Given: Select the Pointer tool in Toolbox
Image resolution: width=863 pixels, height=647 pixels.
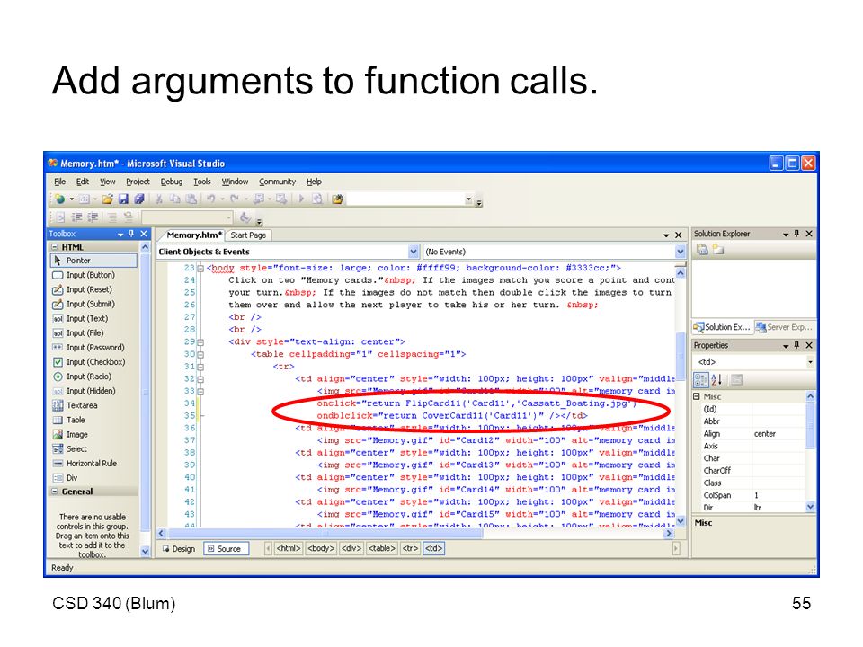Looking at the screenshot, I should 93,261.
